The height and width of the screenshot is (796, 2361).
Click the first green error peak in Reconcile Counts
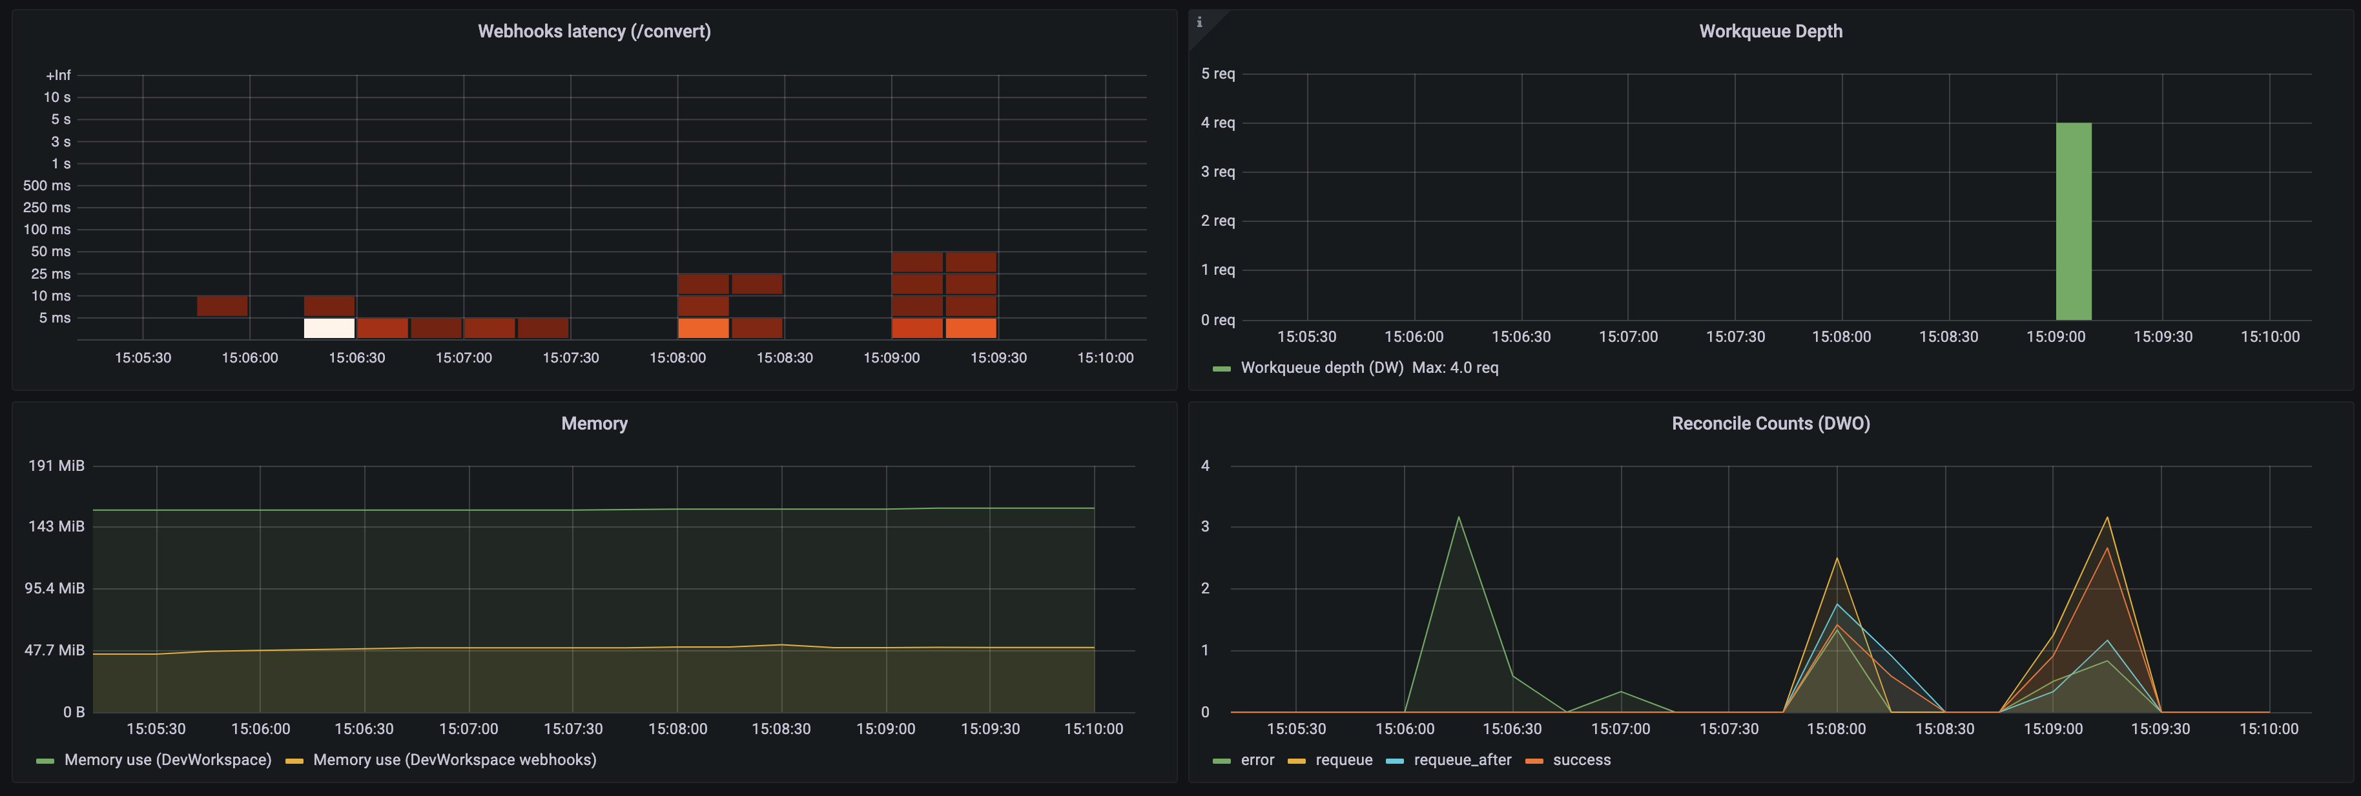pyautogui.click(x=1458, y=519)
